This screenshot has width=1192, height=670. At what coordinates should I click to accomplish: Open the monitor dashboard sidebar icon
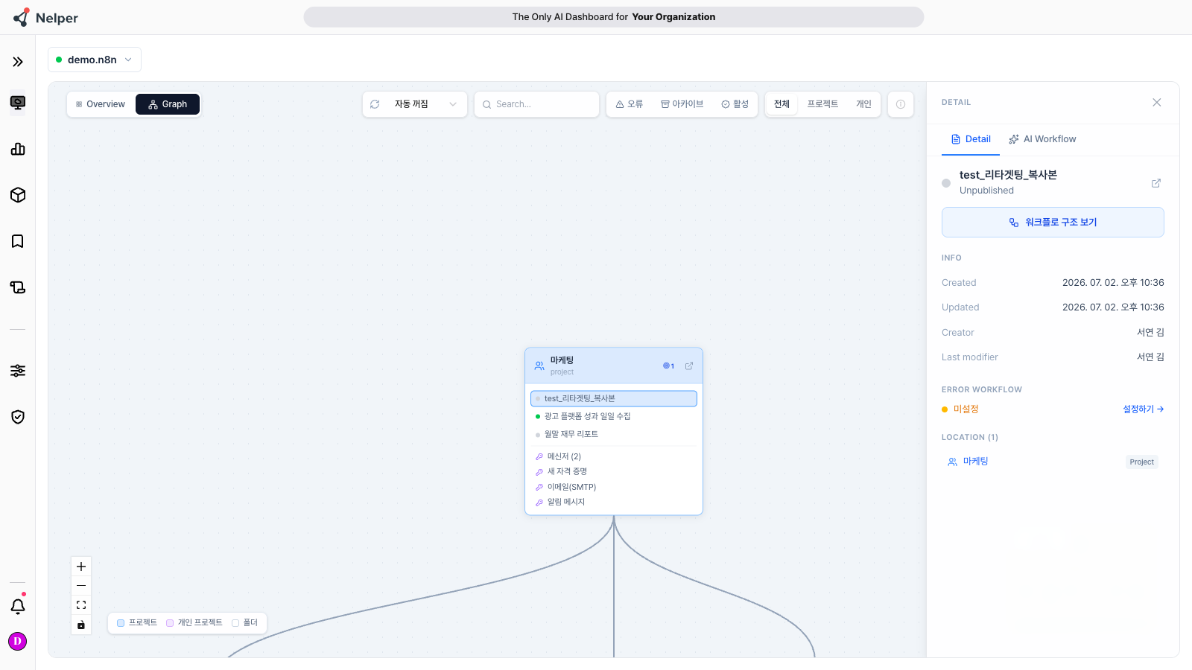[18, 103]
